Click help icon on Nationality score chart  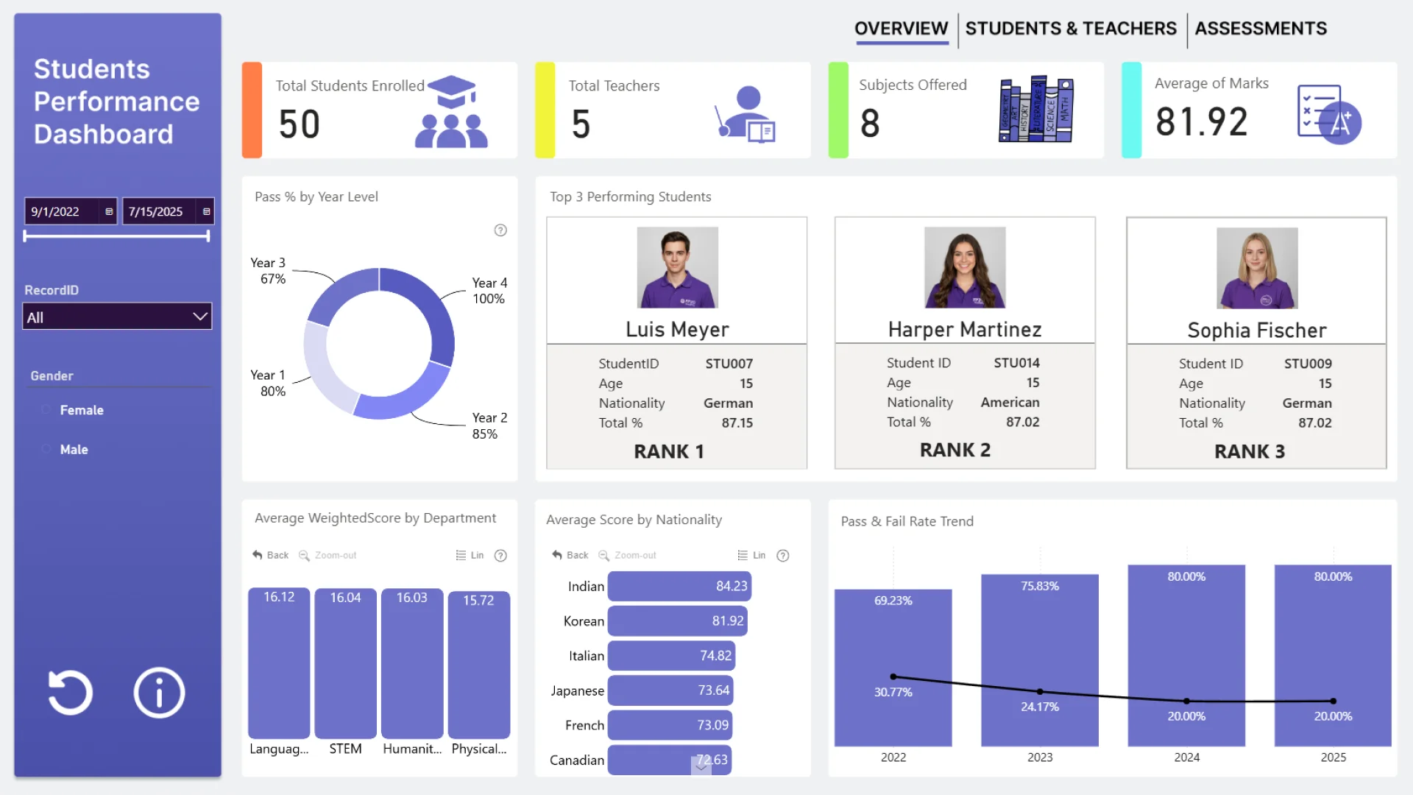pyautogui.click(x=783, y=556)
